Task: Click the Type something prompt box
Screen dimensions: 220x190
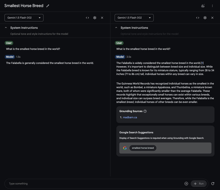Action: 96,184
